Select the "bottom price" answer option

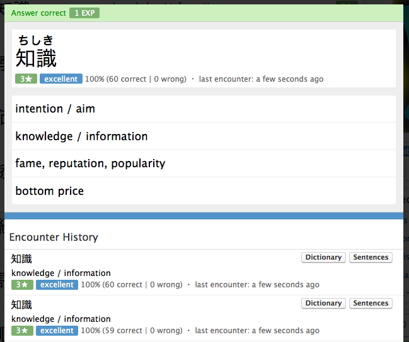coord(49,191)
